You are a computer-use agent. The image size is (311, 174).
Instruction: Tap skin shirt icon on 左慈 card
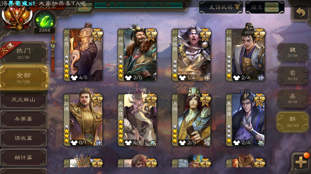click(74, 78)
